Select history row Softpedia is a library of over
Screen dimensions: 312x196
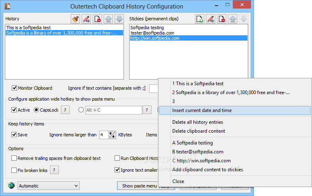tap(65, 33)
